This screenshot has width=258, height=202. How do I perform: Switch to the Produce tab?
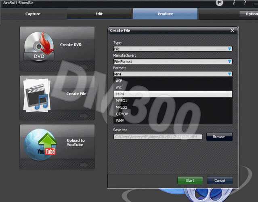pos(165,14)
